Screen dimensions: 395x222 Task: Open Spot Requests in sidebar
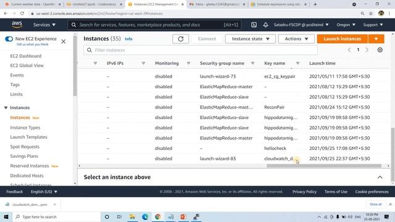(x=25, y=147)
